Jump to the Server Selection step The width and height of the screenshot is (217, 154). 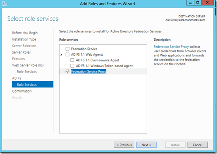tap(24, 46)
